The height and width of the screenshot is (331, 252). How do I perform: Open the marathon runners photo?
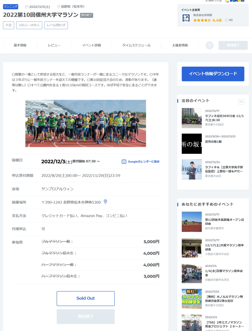(x=86, y=123)
